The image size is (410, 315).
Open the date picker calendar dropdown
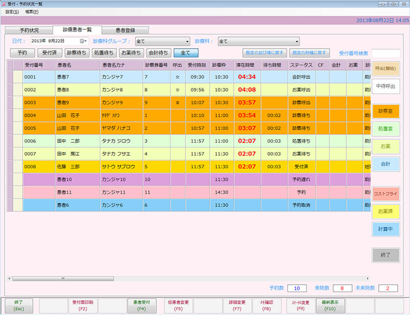coord(83,41)
